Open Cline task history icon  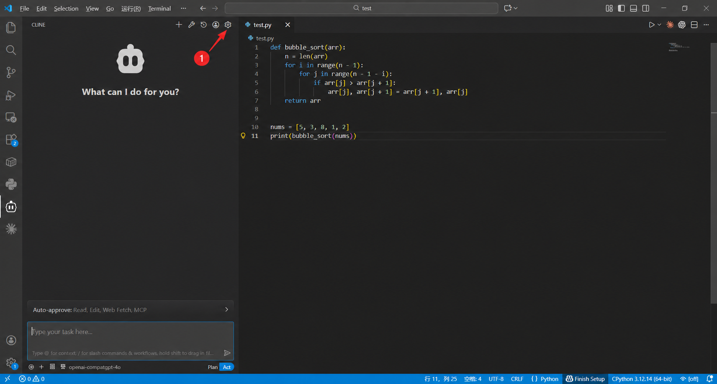pyautogui.click(x=203, y=25)
